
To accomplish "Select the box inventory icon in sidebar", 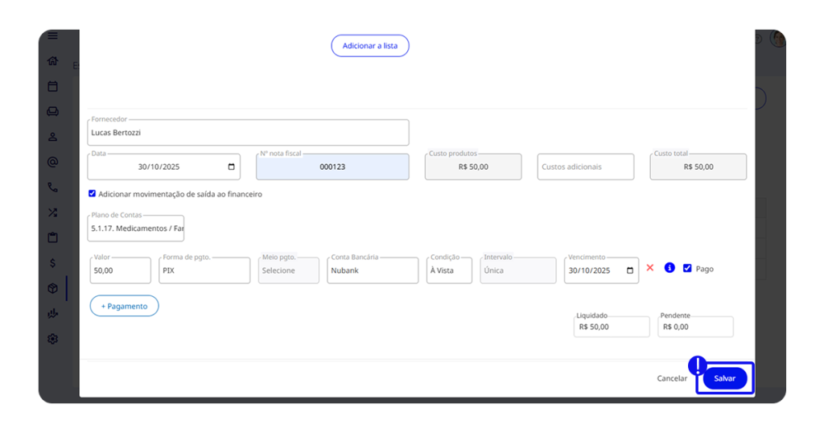I will click(53, 288).
